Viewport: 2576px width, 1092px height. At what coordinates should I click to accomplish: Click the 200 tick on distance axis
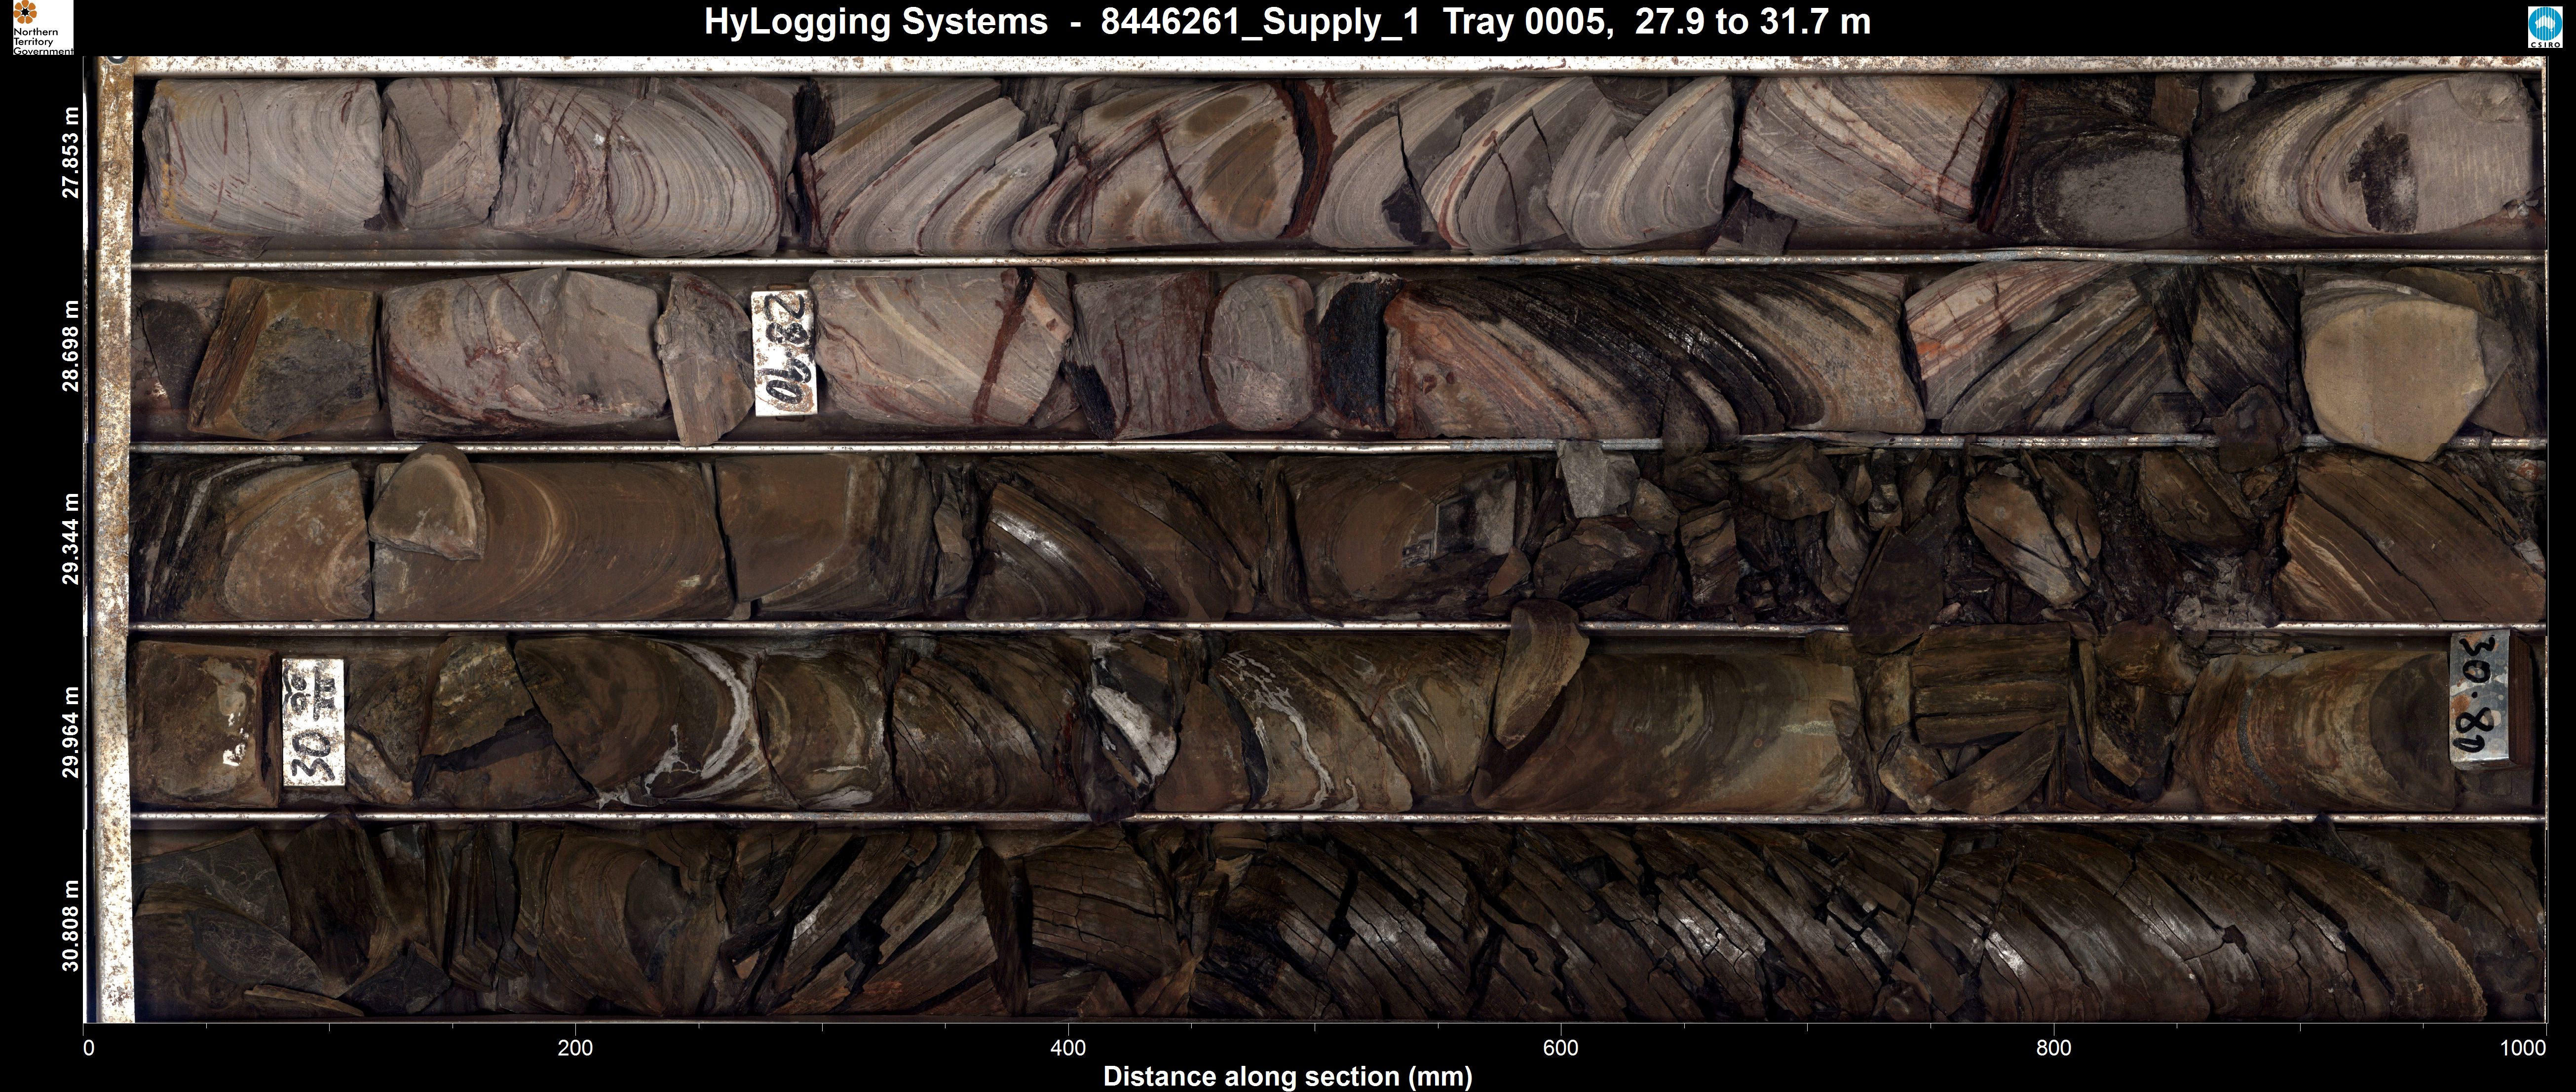[x=575, y=1048]
